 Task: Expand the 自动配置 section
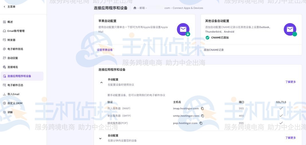coord(100,138)
